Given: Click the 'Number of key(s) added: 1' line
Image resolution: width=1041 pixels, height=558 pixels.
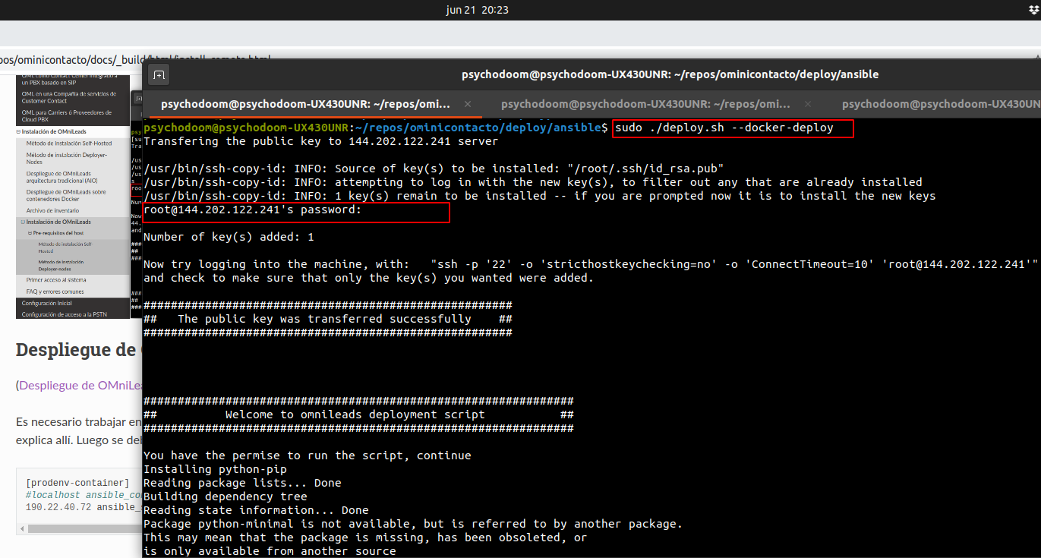Looking at the screenshot, I should (229, 237).
